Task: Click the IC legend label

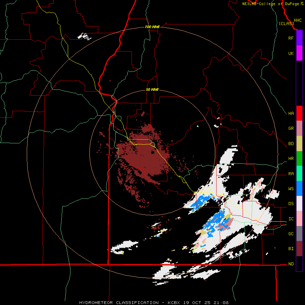Action: (291, 219)
